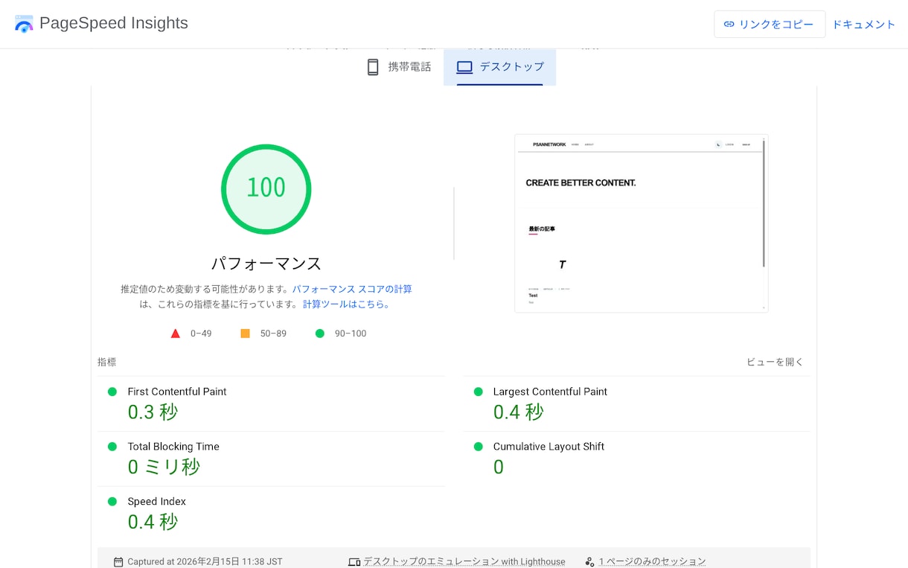The image size is (908, 568).
Task: Click the パフォーマンス heading
Action: [266, 264]
